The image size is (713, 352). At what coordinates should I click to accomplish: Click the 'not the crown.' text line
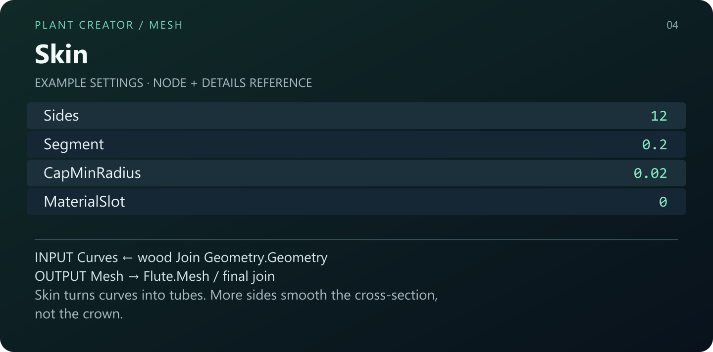click(79, 314)
